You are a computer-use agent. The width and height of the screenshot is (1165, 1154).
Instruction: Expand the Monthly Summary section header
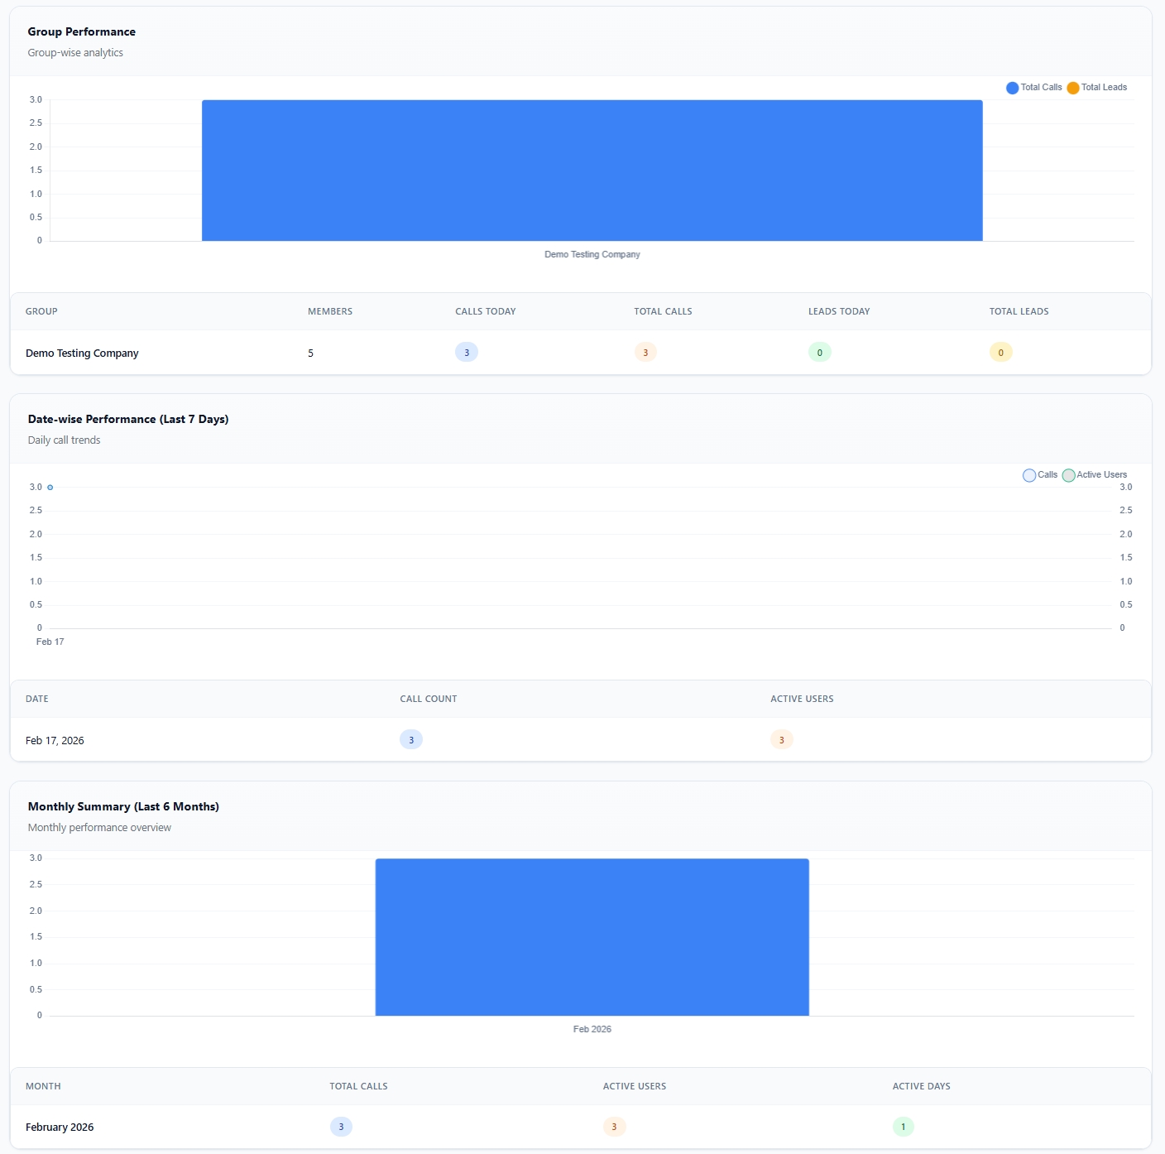tap(123, 806)
